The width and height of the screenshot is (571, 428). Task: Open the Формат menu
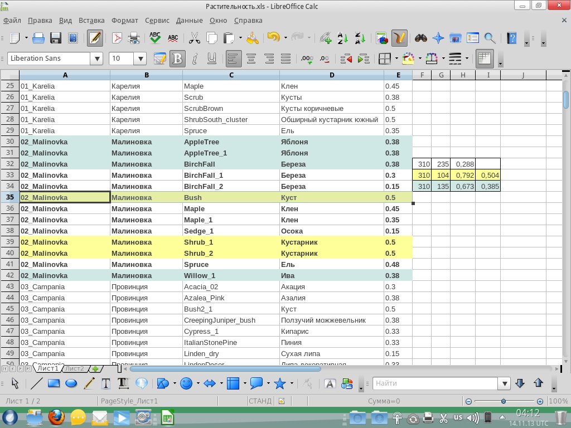point(124,21)
